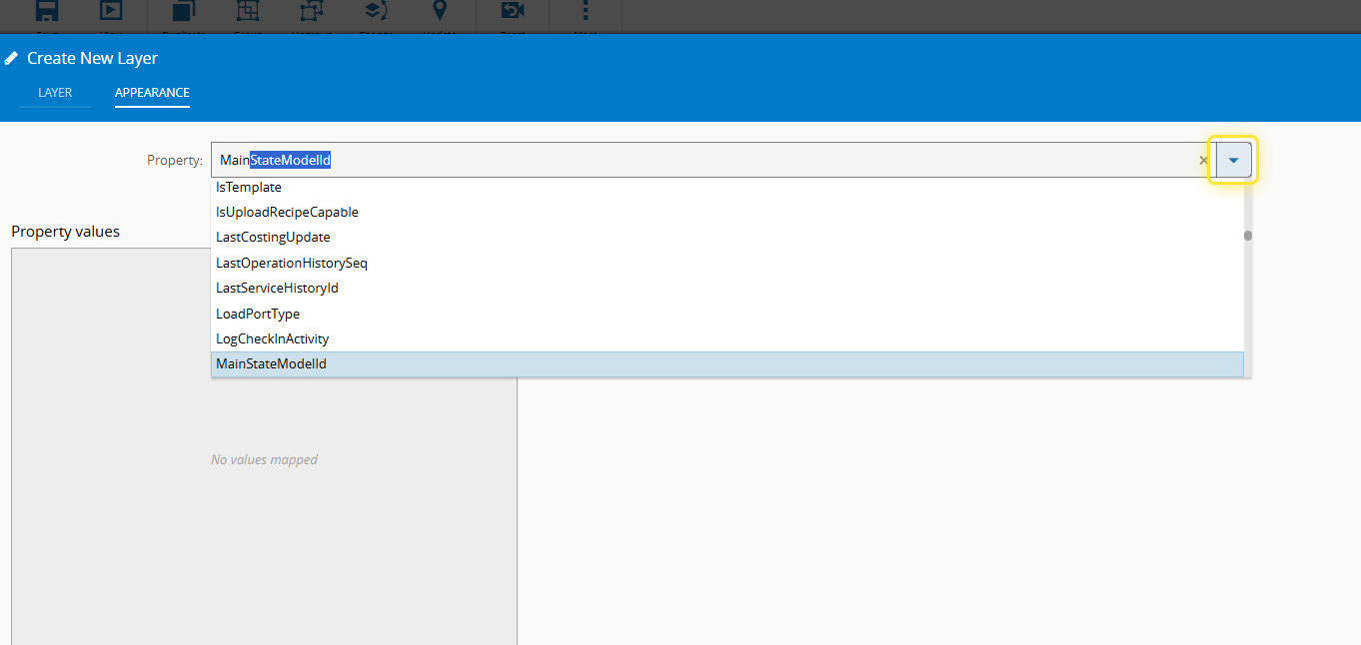Select IsTemplate from the property list
1361x645 pixels.
point(727,187)
